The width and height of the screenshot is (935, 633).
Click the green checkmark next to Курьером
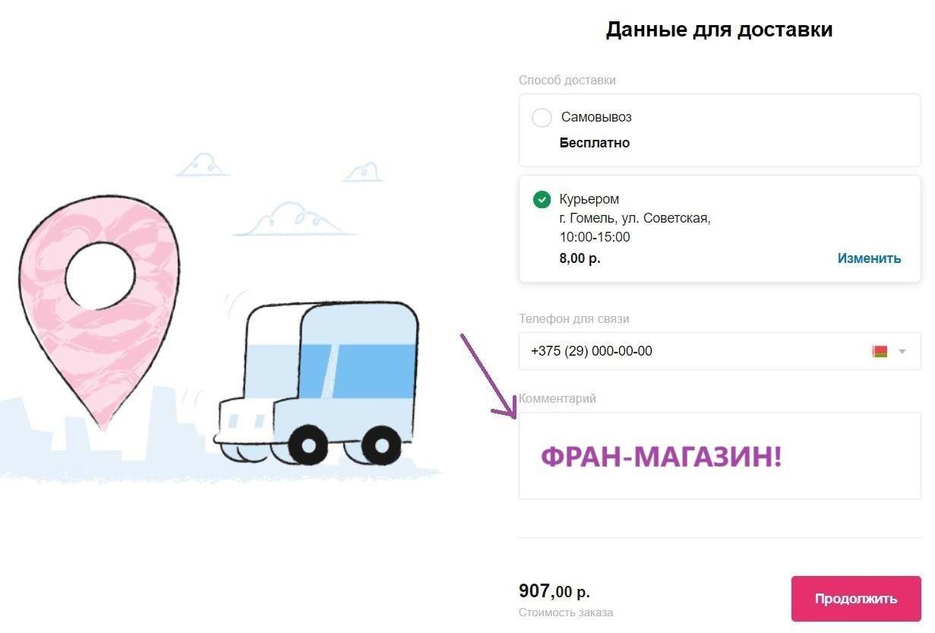[542, 200]
